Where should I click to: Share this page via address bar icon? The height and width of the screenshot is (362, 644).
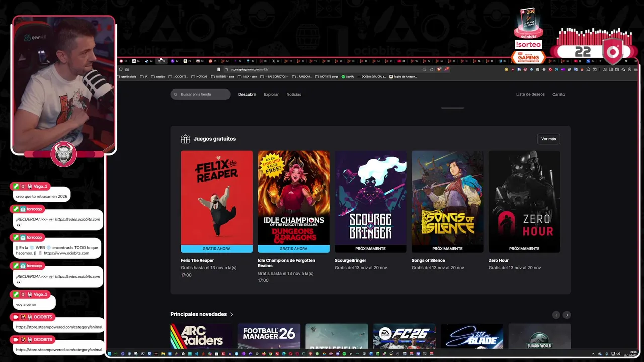[x=431, y=69]
